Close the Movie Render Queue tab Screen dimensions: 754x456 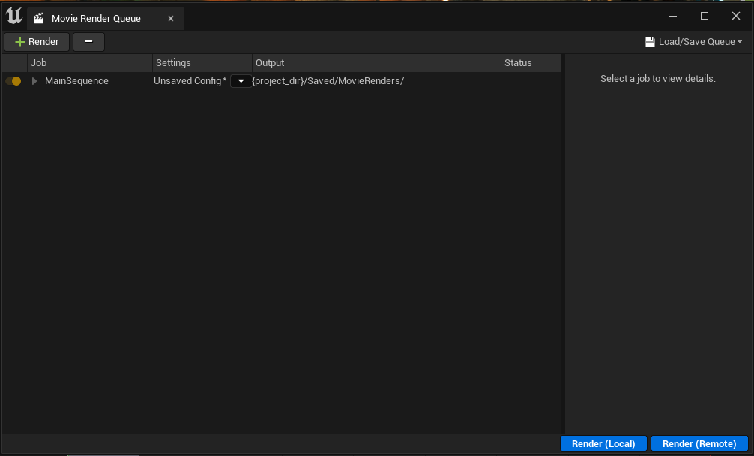[171, 19]
